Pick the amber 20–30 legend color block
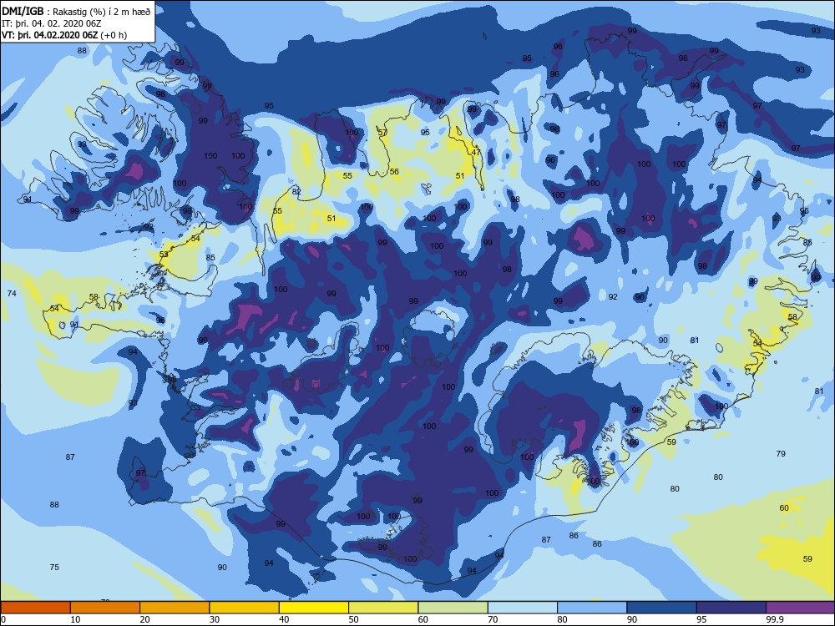This screenshot has height=626, width=835. pyautogui.click(x=175, y=608)
